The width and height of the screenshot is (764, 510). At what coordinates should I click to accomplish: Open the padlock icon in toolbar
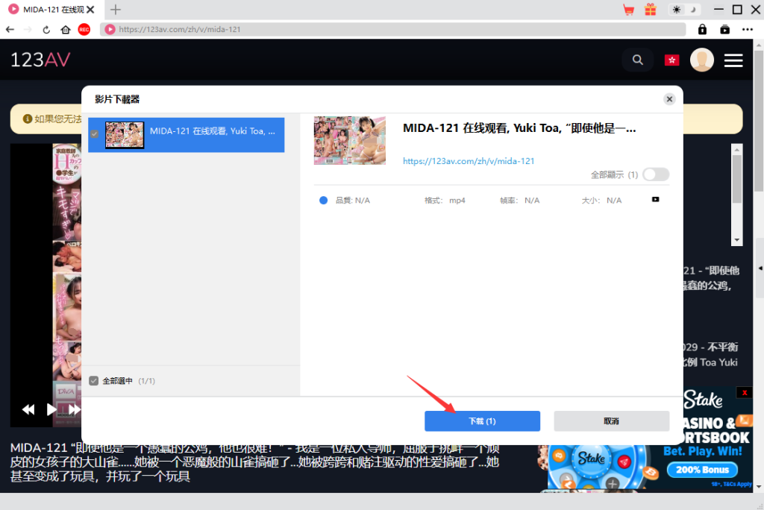click(x=702, y=29)
